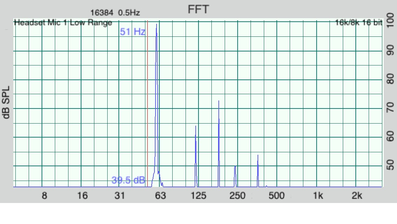This screenshot has width=397, height=224.
Task: Click the '80' dB scale label
Action: coord(390,79)
